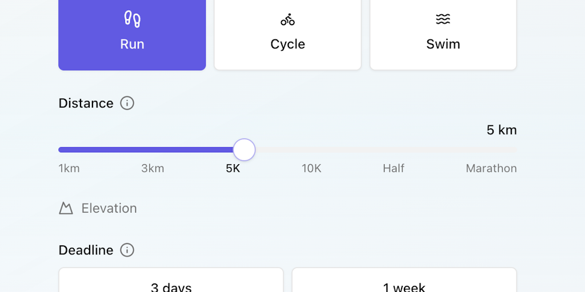This screenshot has height=292, width=585.
Task: Select the 5K distance label
Action: pos(233,168)
